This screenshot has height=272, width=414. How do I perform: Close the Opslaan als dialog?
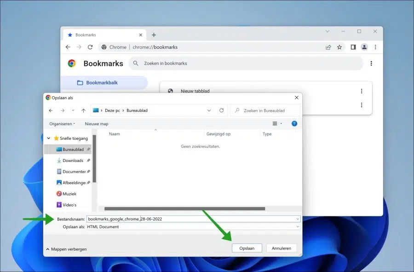(297, 98)
